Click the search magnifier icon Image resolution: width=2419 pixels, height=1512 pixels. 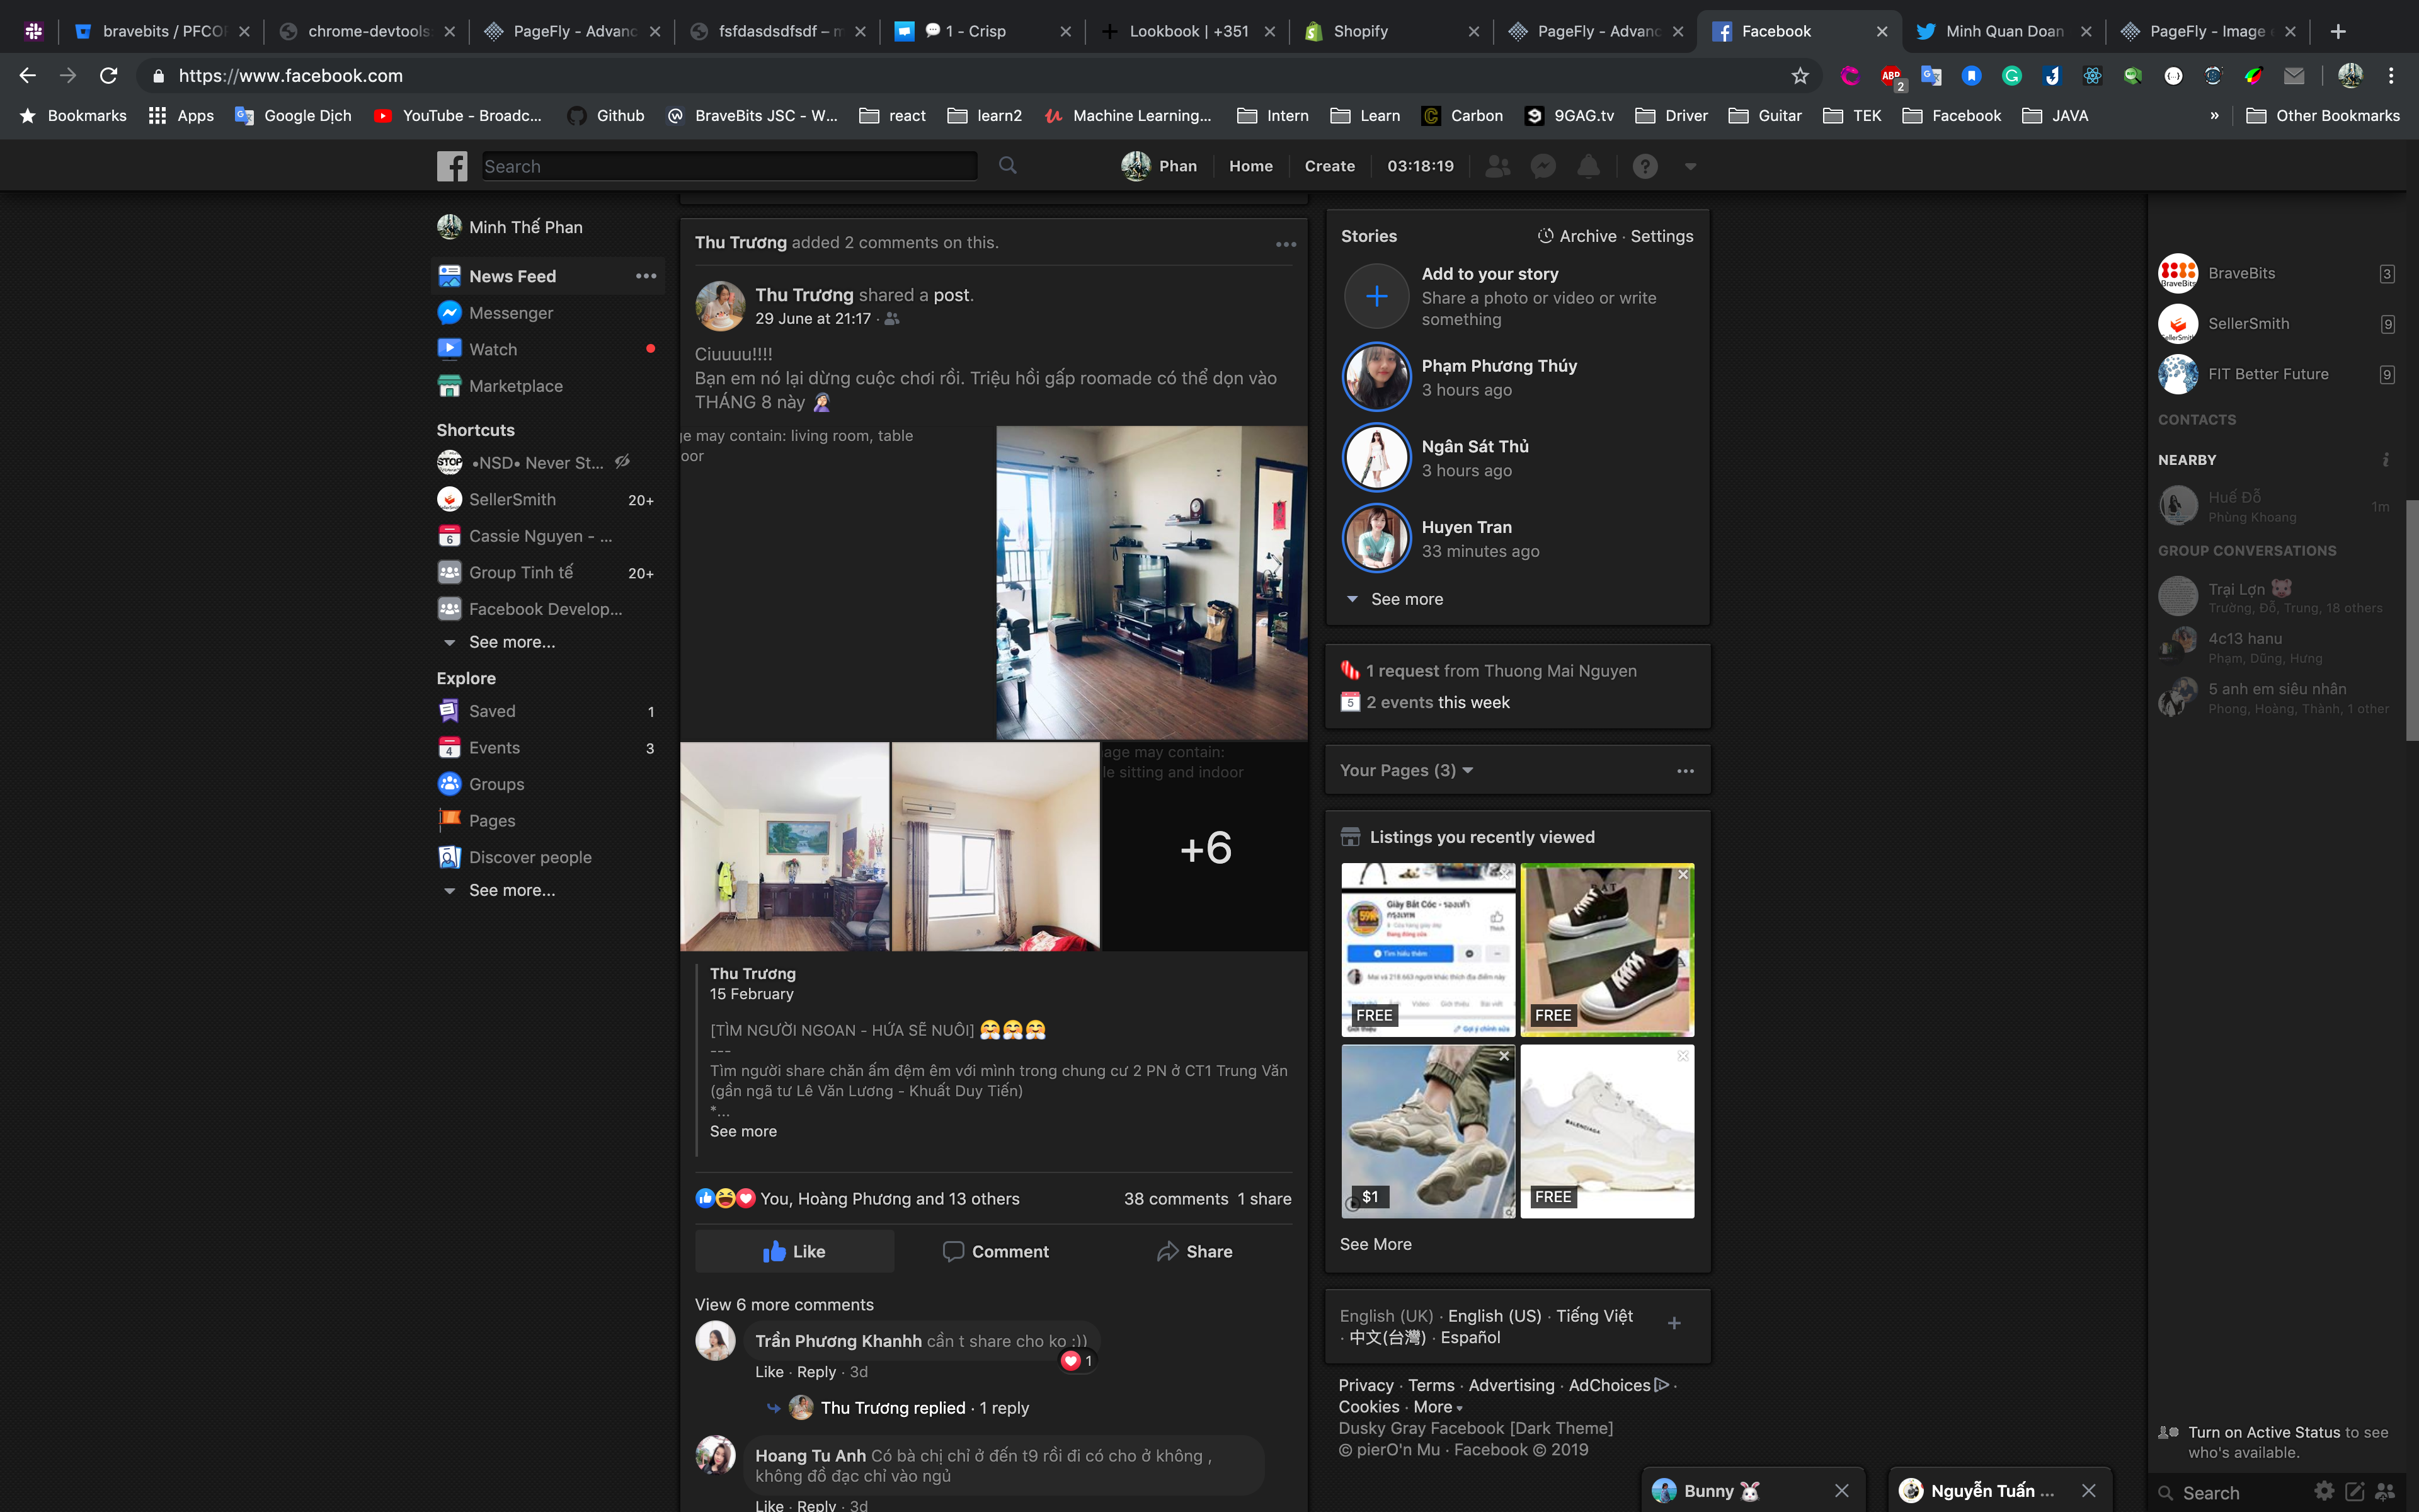[x=1007, y=165]
